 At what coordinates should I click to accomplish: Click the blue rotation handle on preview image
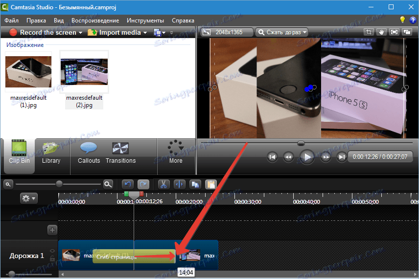click(309, 88)
